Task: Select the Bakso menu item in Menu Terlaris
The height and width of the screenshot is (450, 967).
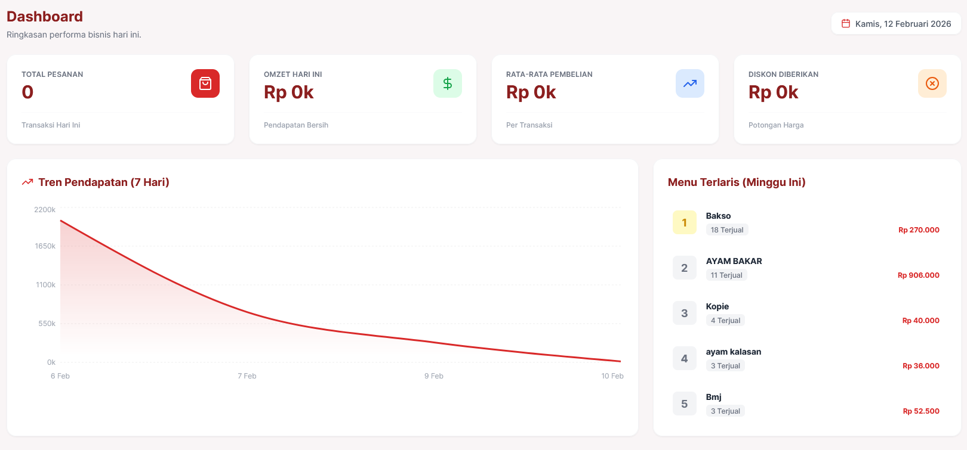Action: click(718, 216)
